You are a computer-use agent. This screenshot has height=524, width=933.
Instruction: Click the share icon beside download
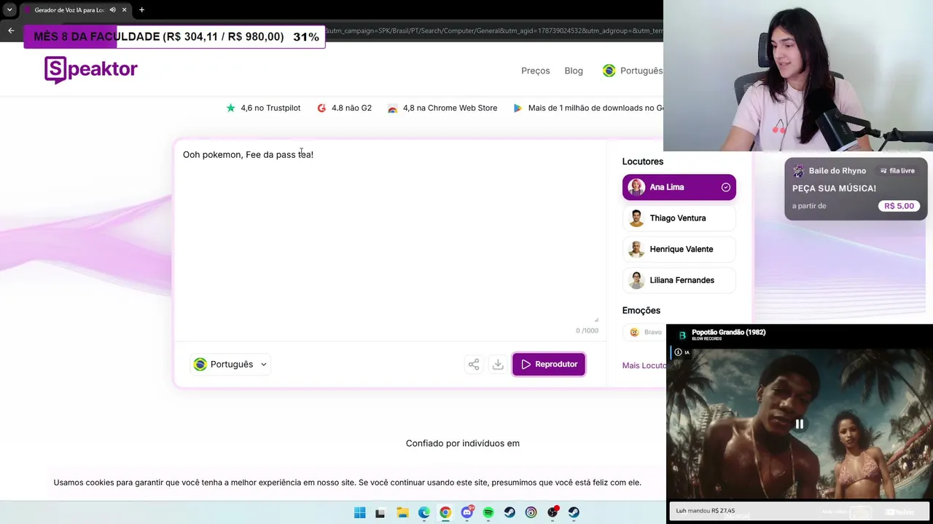pyautogui.click(x=474, y=365)
